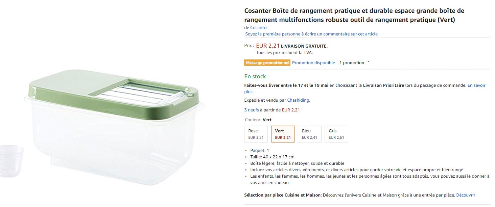Select the Vert color option
Image resolution: width=495 pixels, height=207 pixels.
coord(283,134)
